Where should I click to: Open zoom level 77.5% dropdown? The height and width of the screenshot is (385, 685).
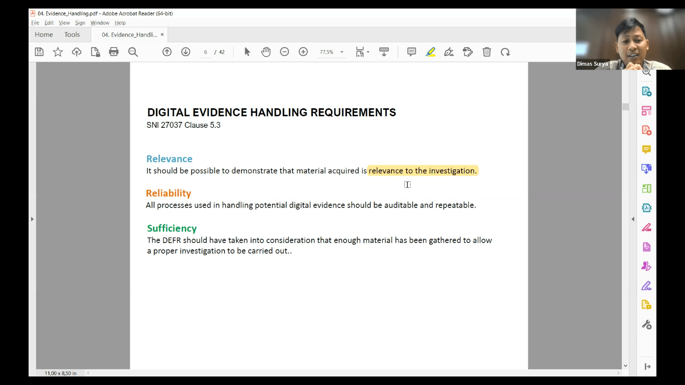click(x=341, y=52)
